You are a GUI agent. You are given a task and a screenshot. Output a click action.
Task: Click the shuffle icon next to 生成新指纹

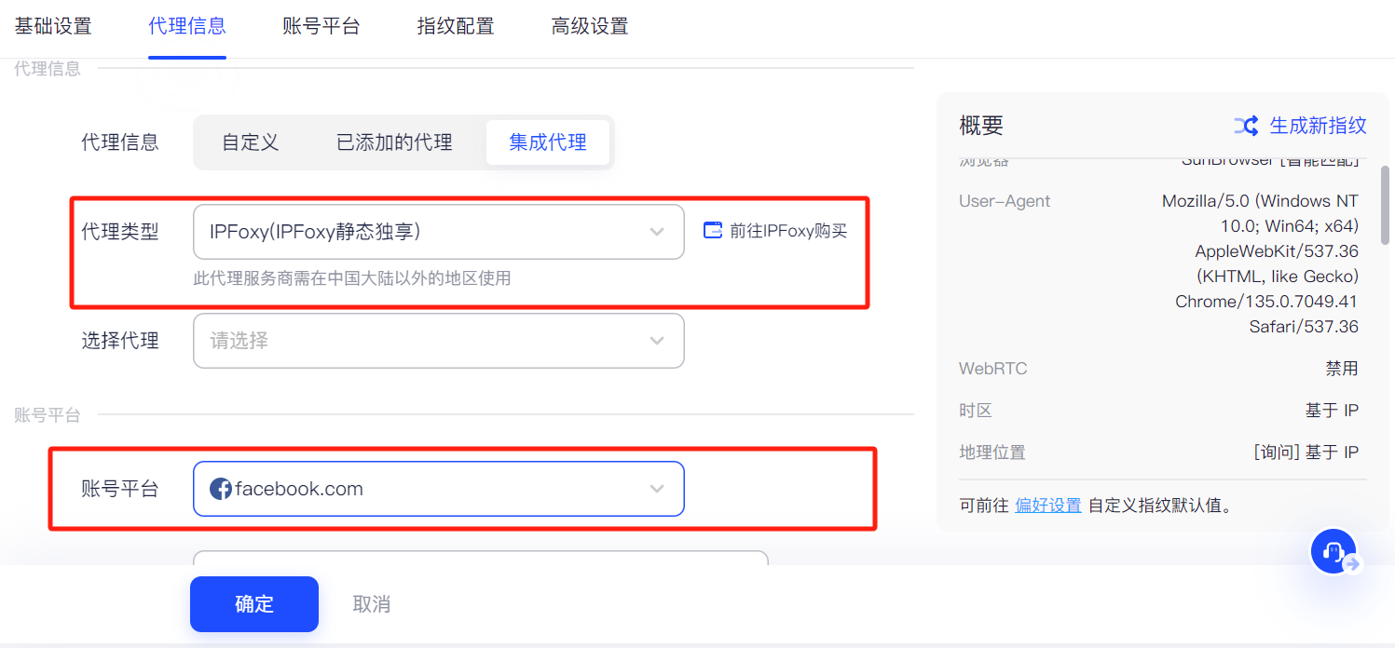click(x=1247, y=126)
